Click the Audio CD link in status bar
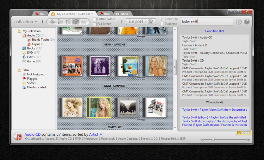 click(32, 134)
